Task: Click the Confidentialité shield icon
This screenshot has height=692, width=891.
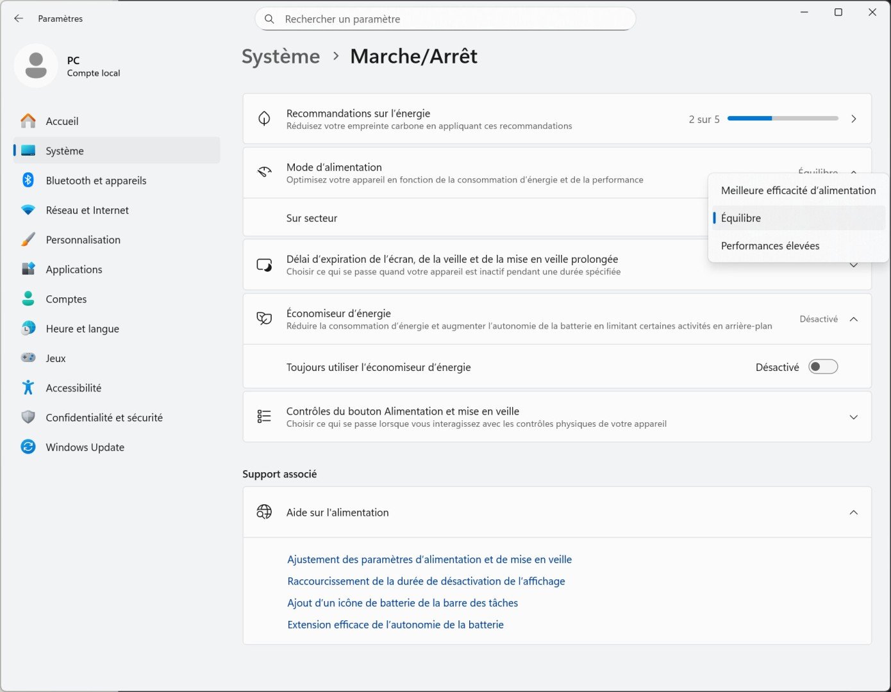Action: [x=28, y=417]
